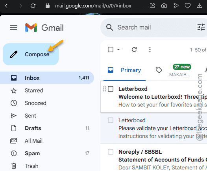Open the Spam folder

47,153
